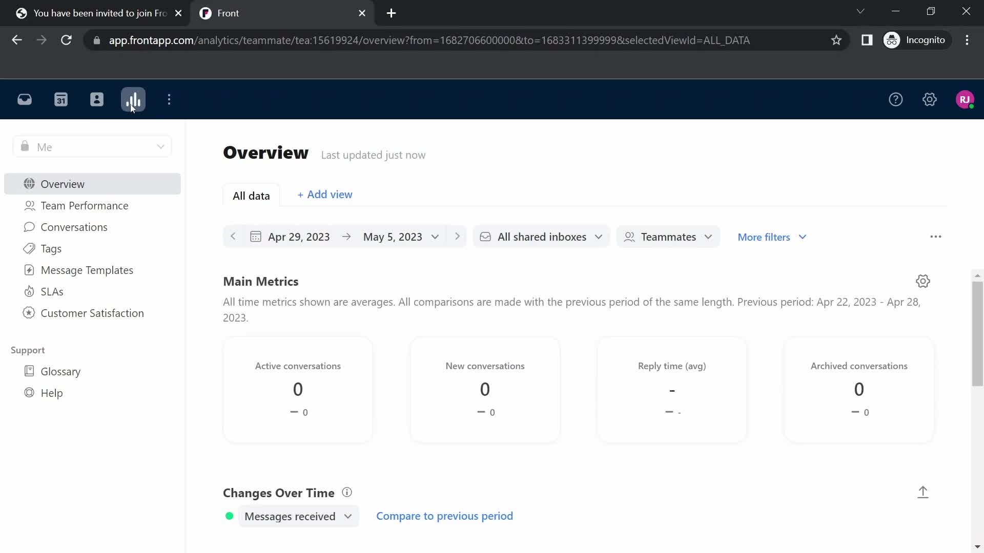Screen dimensions: 984x553
Task: Open the May 5, 2023 date dropdown
Action: coord(401,237)
